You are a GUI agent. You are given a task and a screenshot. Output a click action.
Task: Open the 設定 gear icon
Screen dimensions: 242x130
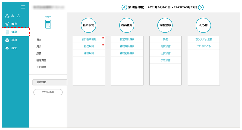pyautogui.click(x=7, y=48)
